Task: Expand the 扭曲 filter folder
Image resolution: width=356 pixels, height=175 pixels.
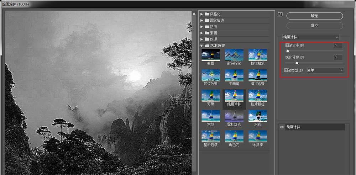Action: 201,27
